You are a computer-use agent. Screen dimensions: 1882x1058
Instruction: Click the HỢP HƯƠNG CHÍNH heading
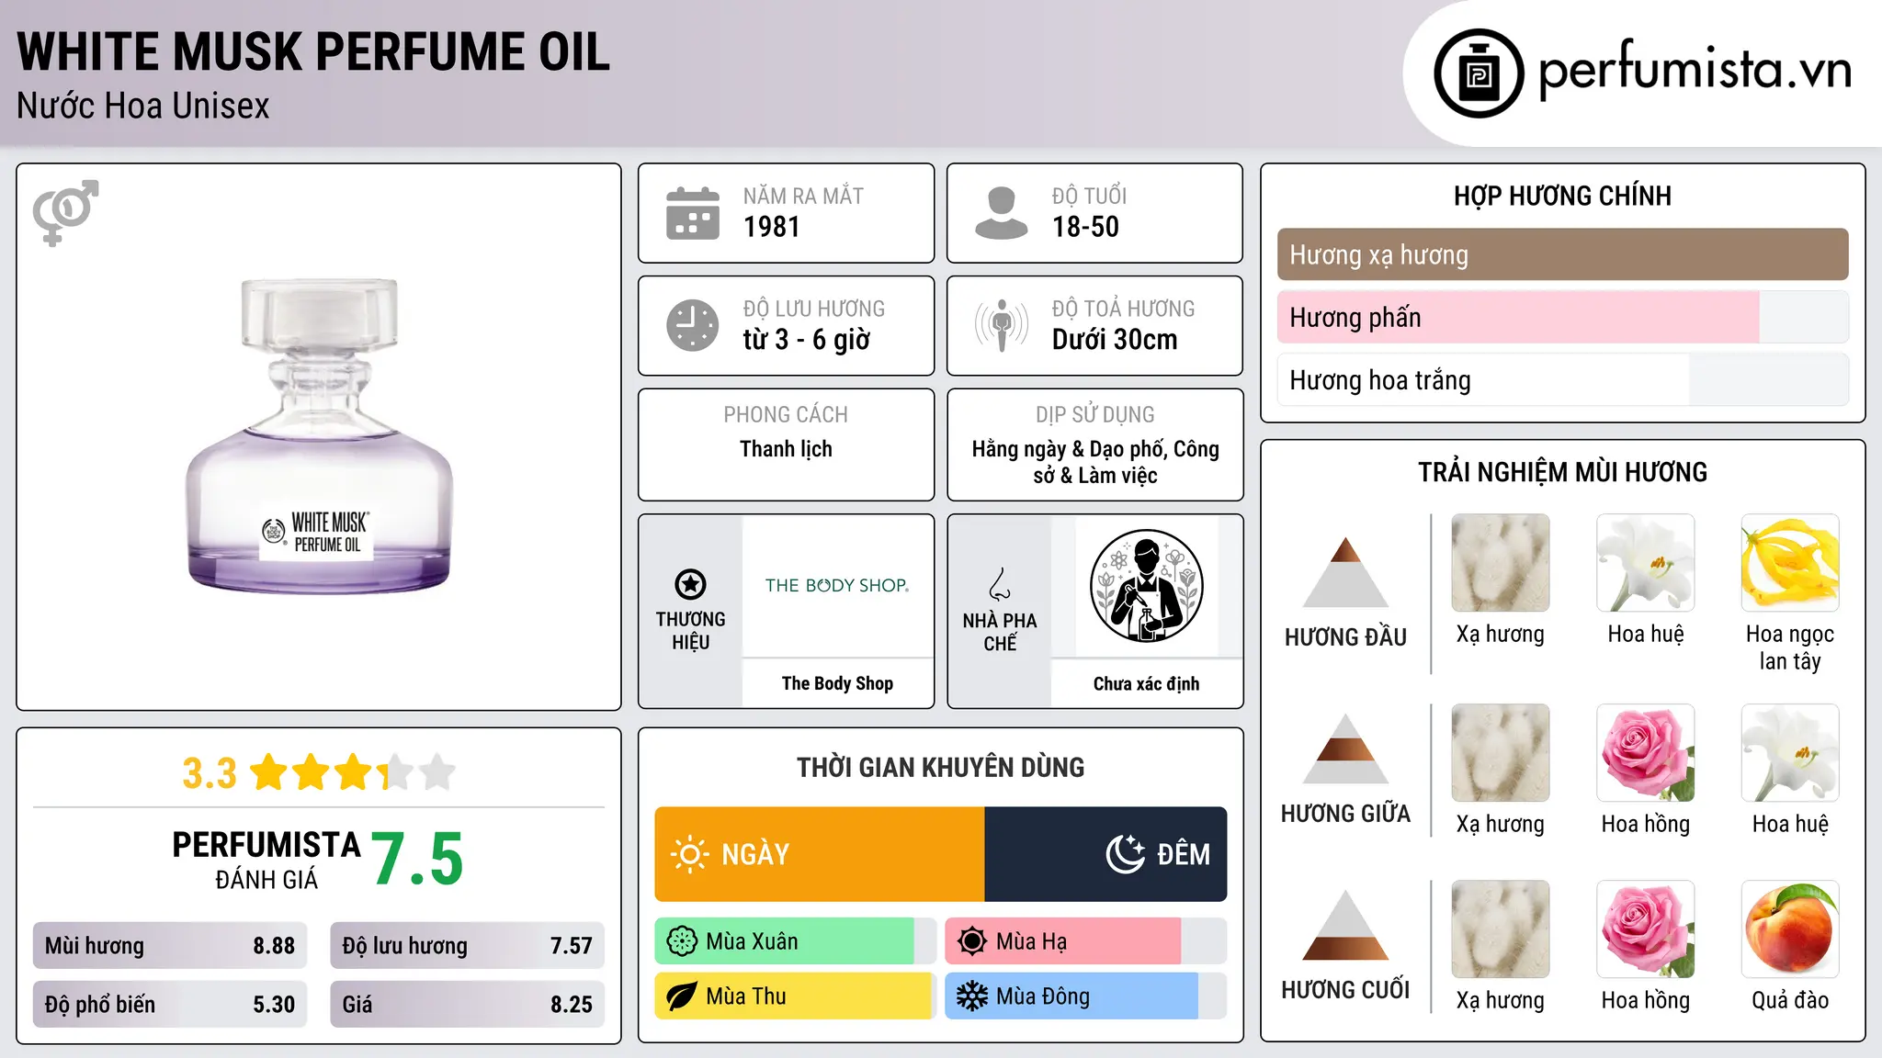[1562, 197]
